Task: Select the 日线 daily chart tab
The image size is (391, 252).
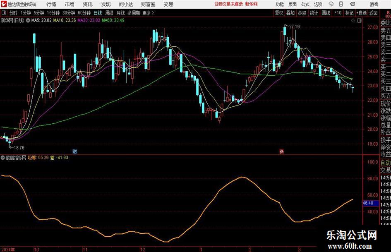Action: click(98, 13)
